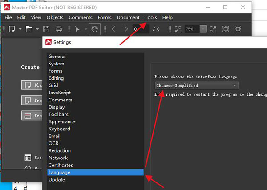This screenshot has width=267, height=190.
Task: Open the View menu
Action: pyautogui.click(x=36, y=17)
